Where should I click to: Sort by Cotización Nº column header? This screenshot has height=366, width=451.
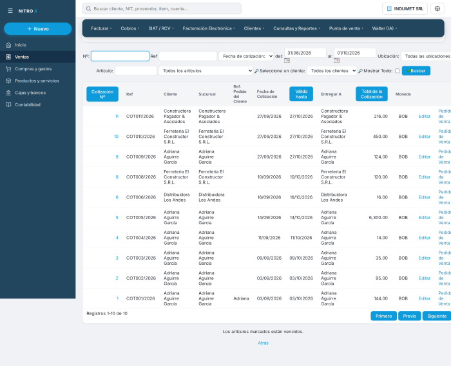tap(102, 94)
